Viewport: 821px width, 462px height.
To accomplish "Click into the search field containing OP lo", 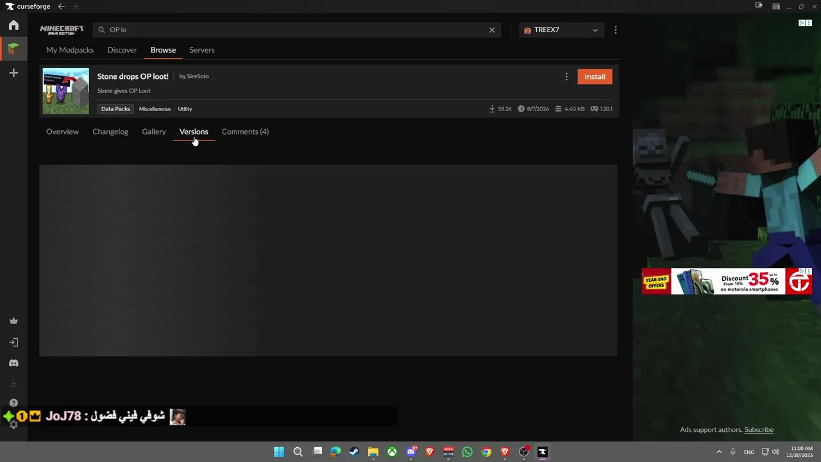I will click(295, 30).
